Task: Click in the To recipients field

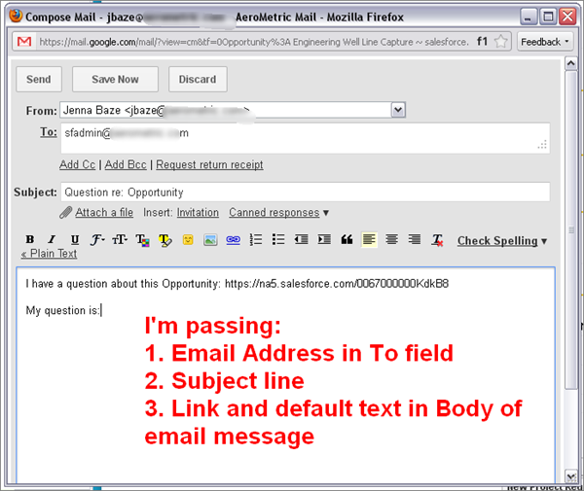Action: pyautogui.click(x=305, y=138)
